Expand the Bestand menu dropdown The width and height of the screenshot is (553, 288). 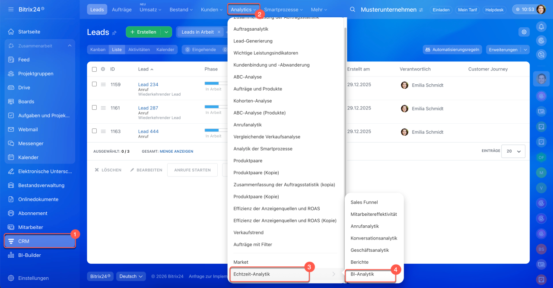[181, 10]
